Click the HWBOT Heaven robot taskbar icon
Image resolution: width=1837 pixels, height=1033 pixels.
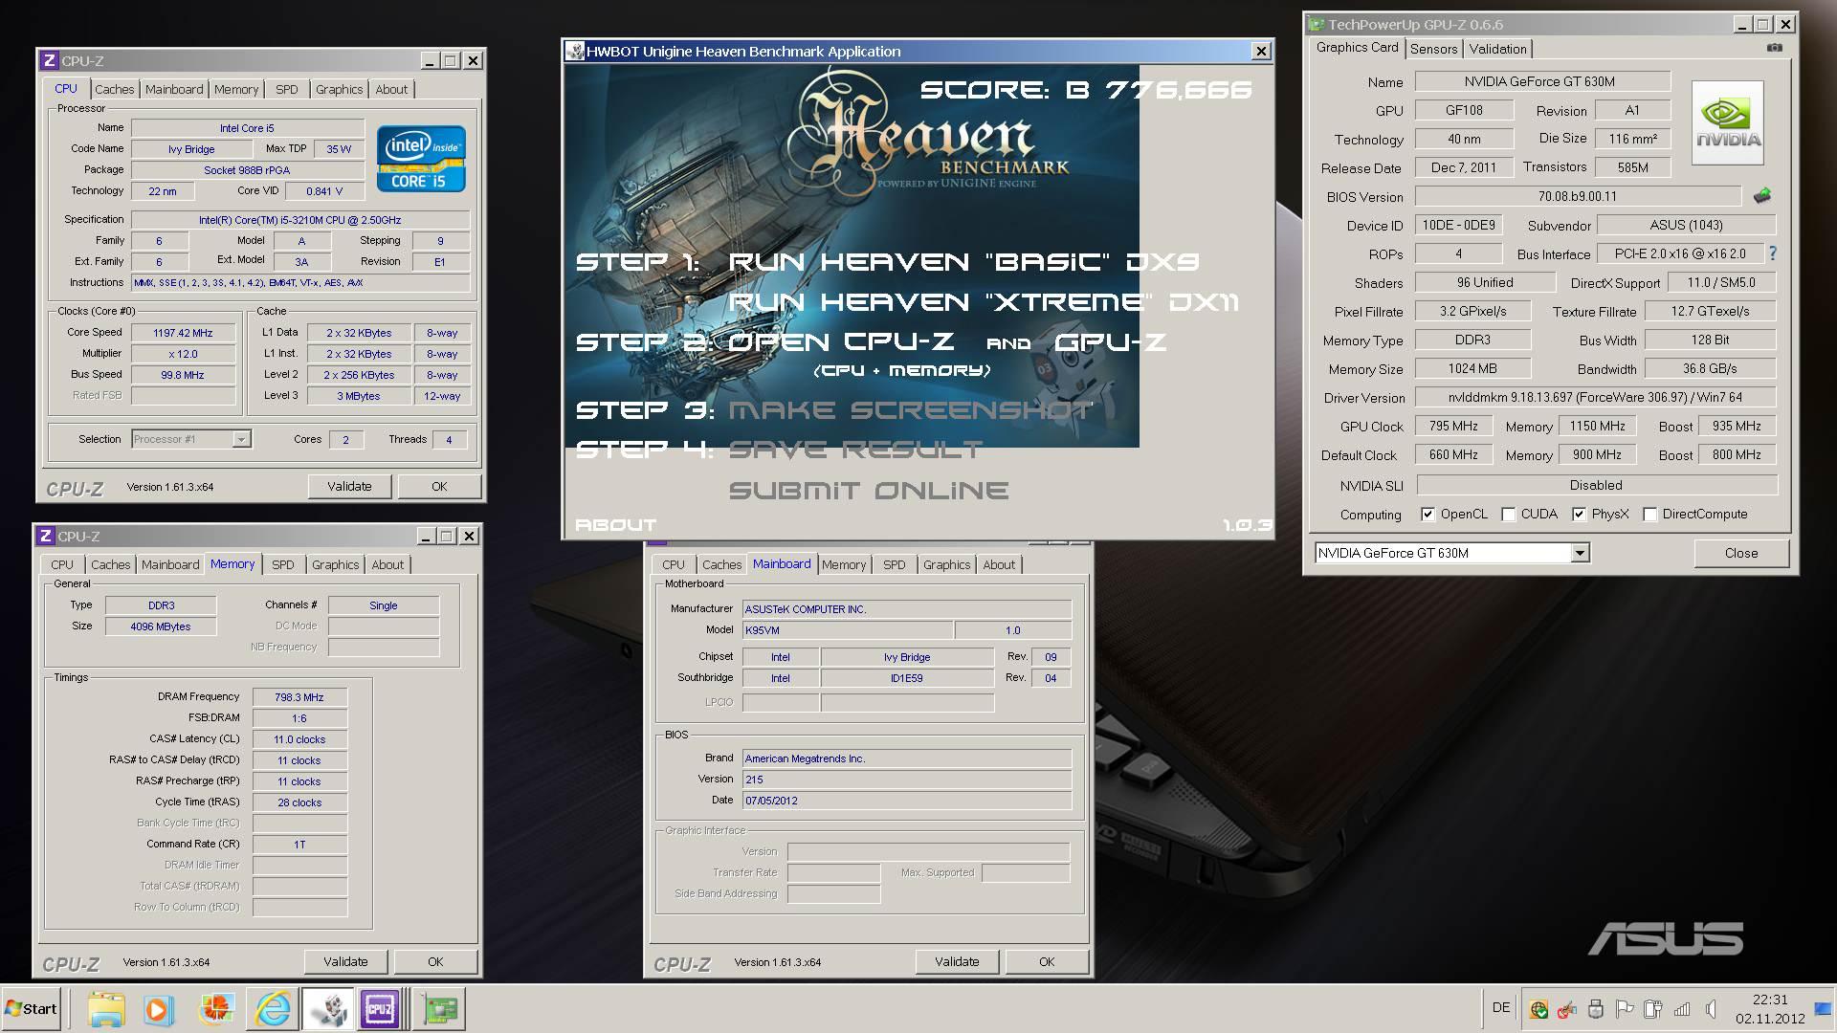click(x=328, y=1009)
